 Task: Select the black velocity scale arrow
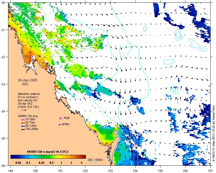24,110
